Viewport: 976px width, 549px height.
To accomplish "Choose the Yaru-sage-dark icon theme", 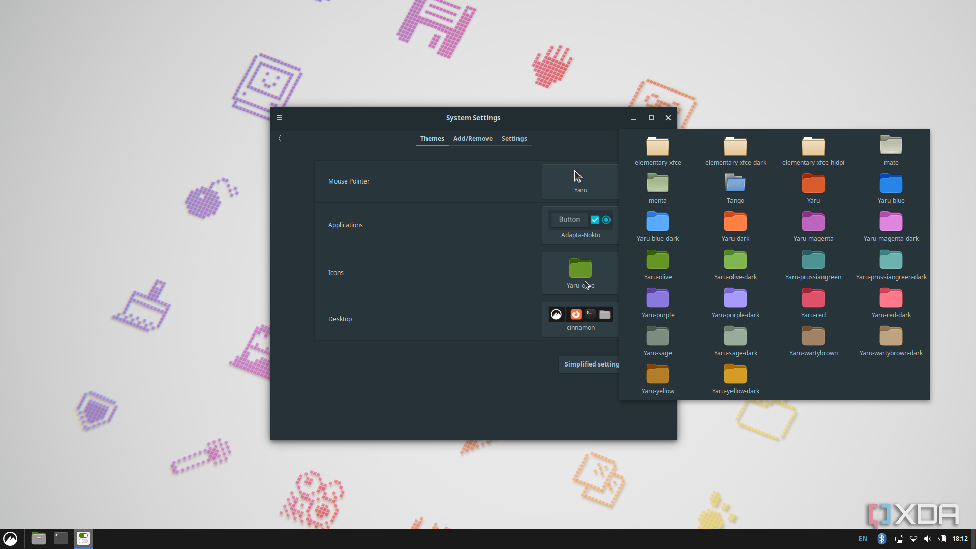I will pyautogui.click(x=736, y=342).
